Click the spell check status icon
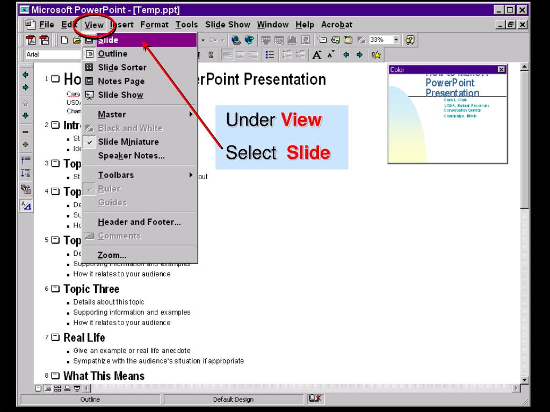Image resolution: width=550 pixels, height=412 pixels. tap(315, 399)
